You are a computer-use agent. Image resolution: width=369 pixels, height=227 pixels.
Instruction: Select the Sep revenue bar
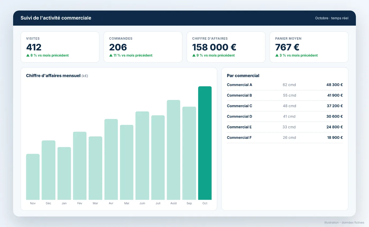(x=189, y=153)
